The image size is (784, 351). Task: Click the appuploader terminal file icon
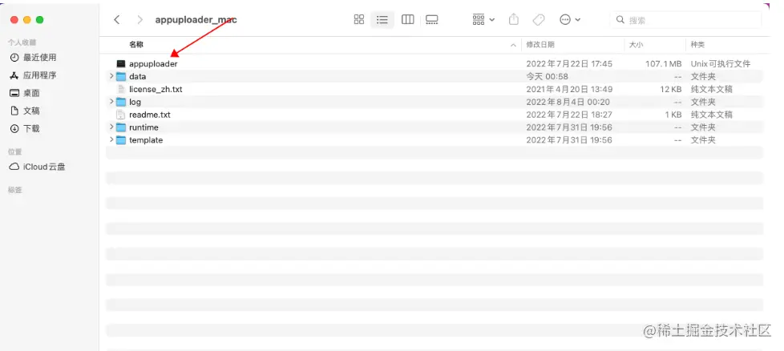point(120,64)
